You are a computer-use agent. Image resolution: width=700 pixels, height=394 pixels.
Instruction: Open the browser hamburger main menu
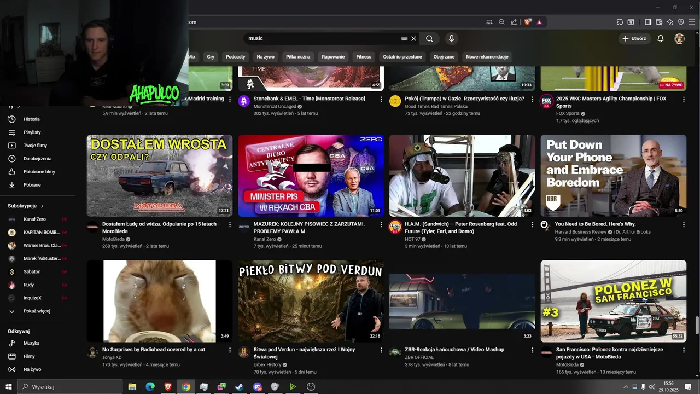click(692, 22)
